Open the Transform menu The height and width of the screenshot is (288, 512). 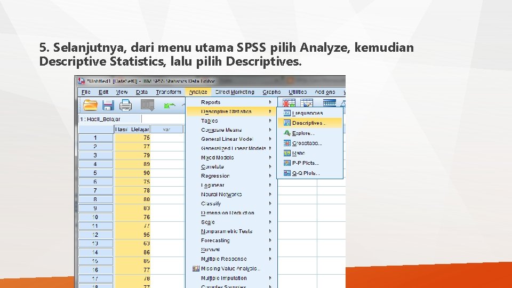[x=169, y=92]
